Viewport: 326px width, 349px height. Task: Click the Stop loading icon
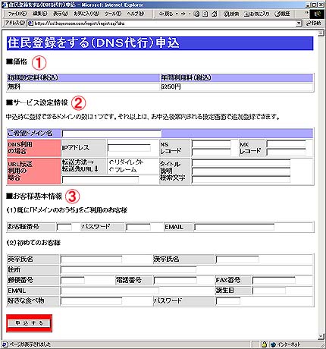196,14
